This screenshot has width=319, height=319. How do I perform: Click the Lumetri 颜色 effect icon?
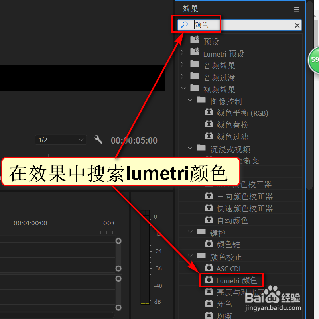coord(209,280)
